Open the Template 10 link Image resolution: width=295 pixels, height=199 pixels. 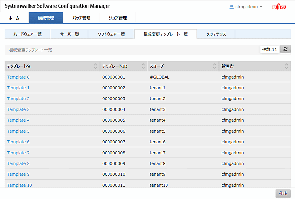pyautogui.click(x=20, y=185)
